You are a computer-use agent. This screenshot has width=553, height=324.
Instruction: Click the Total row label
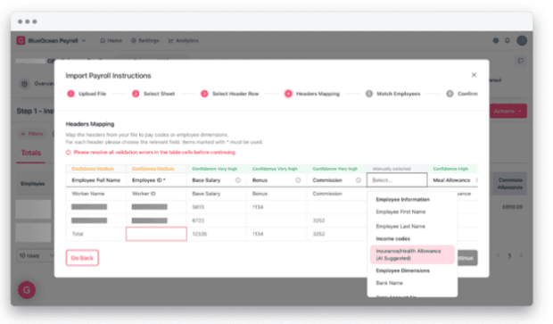click(78, 234)
